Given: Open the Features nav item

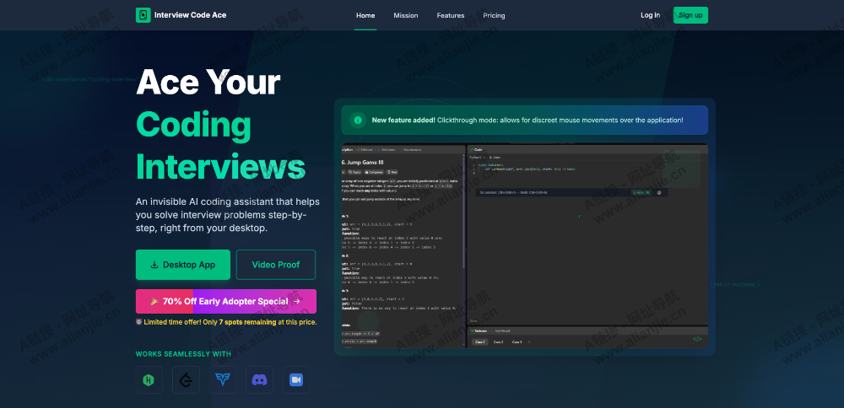Looking at the screenshot, I should 451,15.
